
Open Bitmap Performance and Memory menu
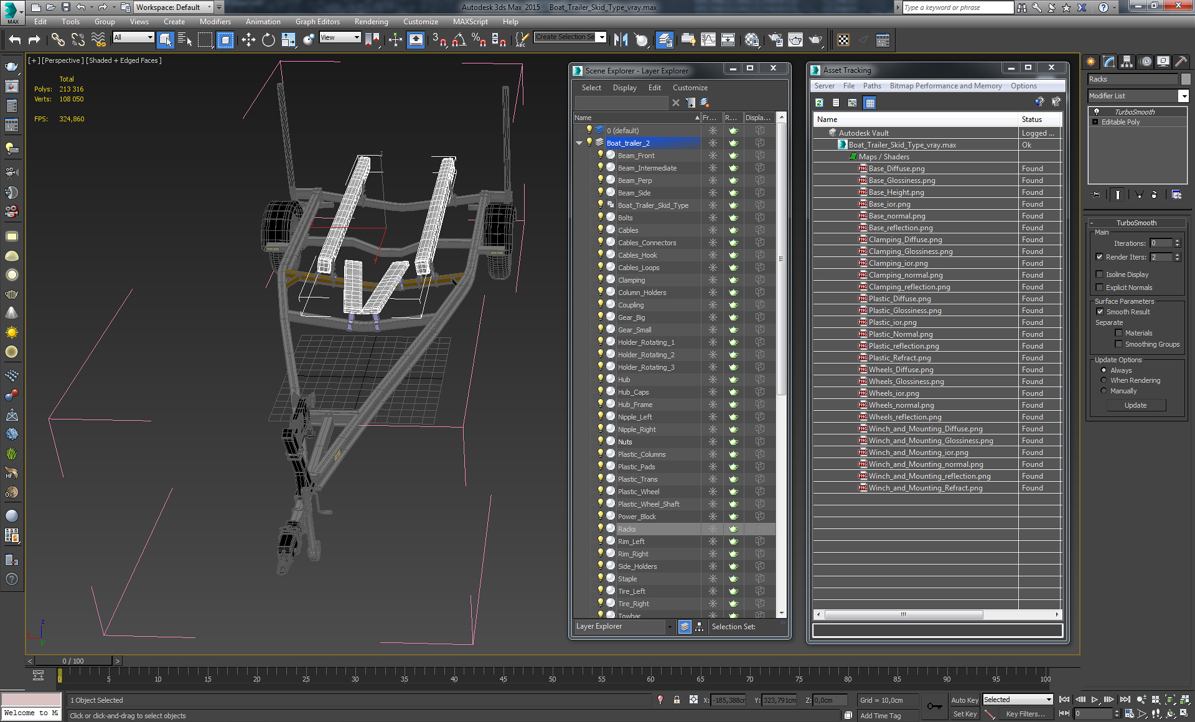(945, 86)
